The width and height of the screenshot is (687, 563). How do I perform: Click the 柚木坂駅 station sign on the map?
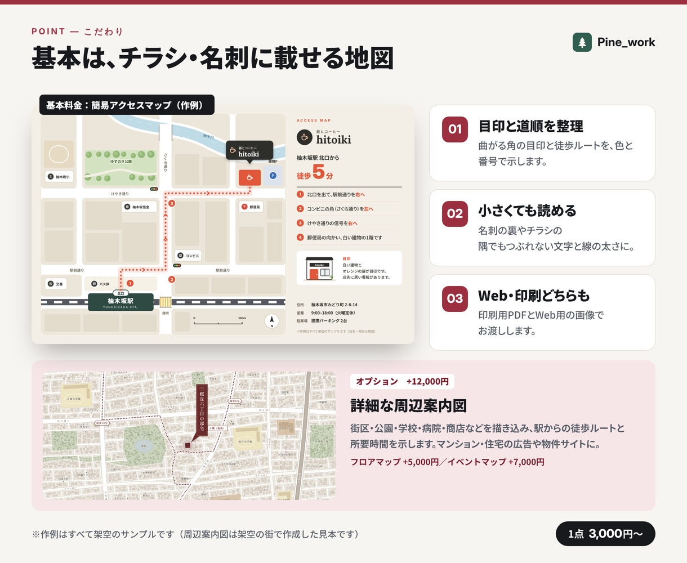(121, 302)
